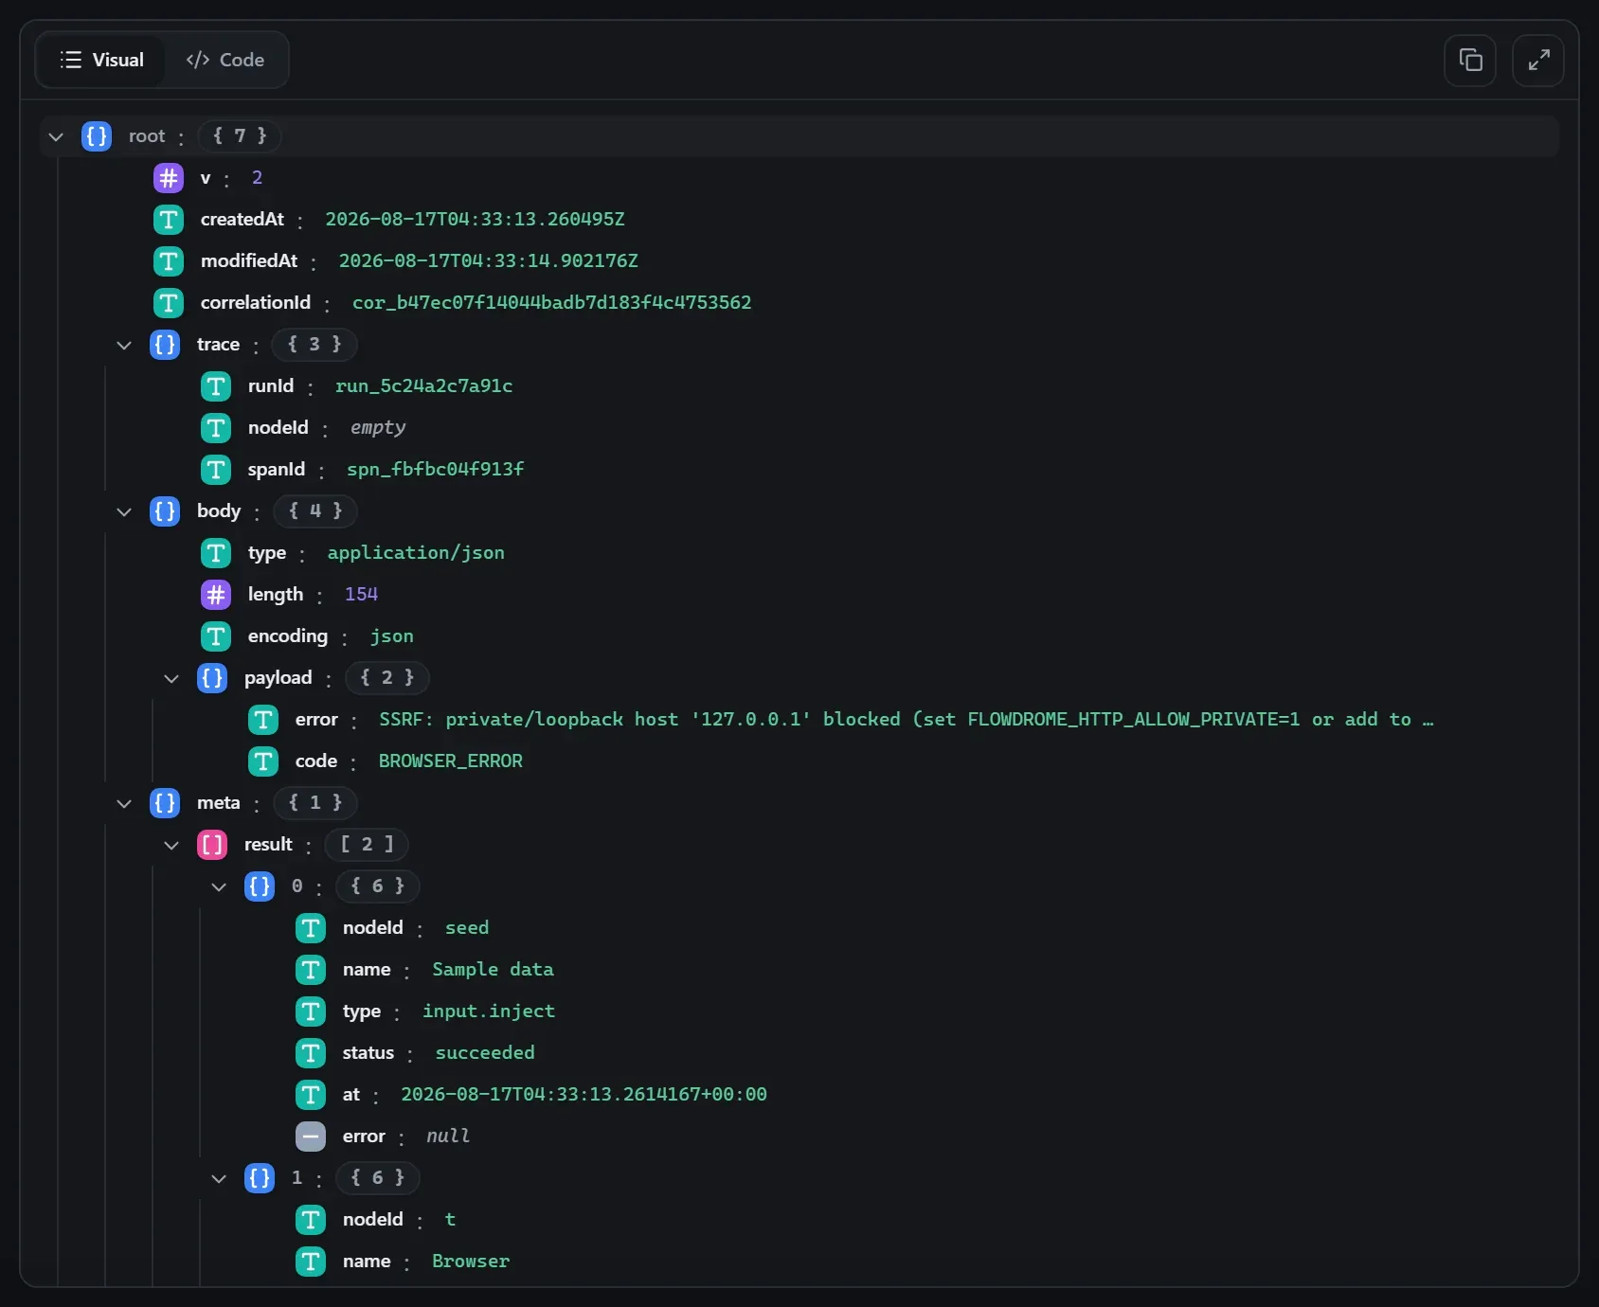Click the number icon beside length
This screenshot has width=1599, height=1307.
tap(216, 595)
